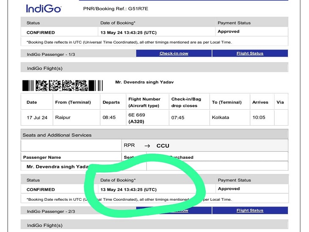Click the flight date 17 Jul 24
Viewport: 309px width, 232px height.
point(37,118)
